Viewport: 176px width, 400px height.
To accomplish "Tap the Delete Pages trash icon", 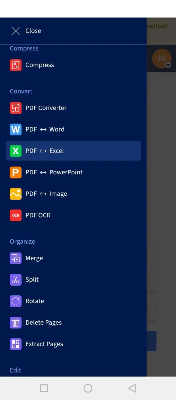I will pos(16,322).
